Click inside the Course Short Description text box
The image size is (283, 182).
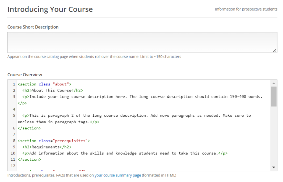click(141, 42)
